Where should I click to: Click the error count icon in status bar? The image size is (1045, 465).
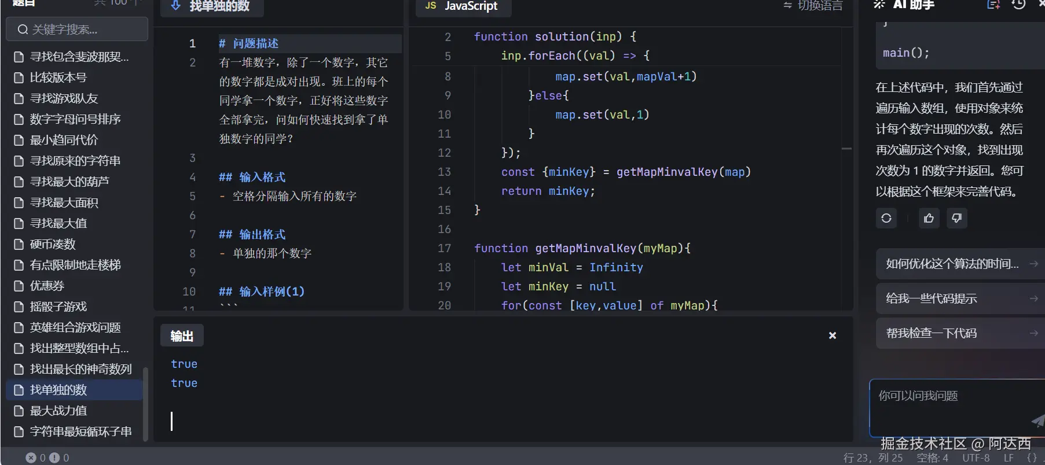click(31, 457)
